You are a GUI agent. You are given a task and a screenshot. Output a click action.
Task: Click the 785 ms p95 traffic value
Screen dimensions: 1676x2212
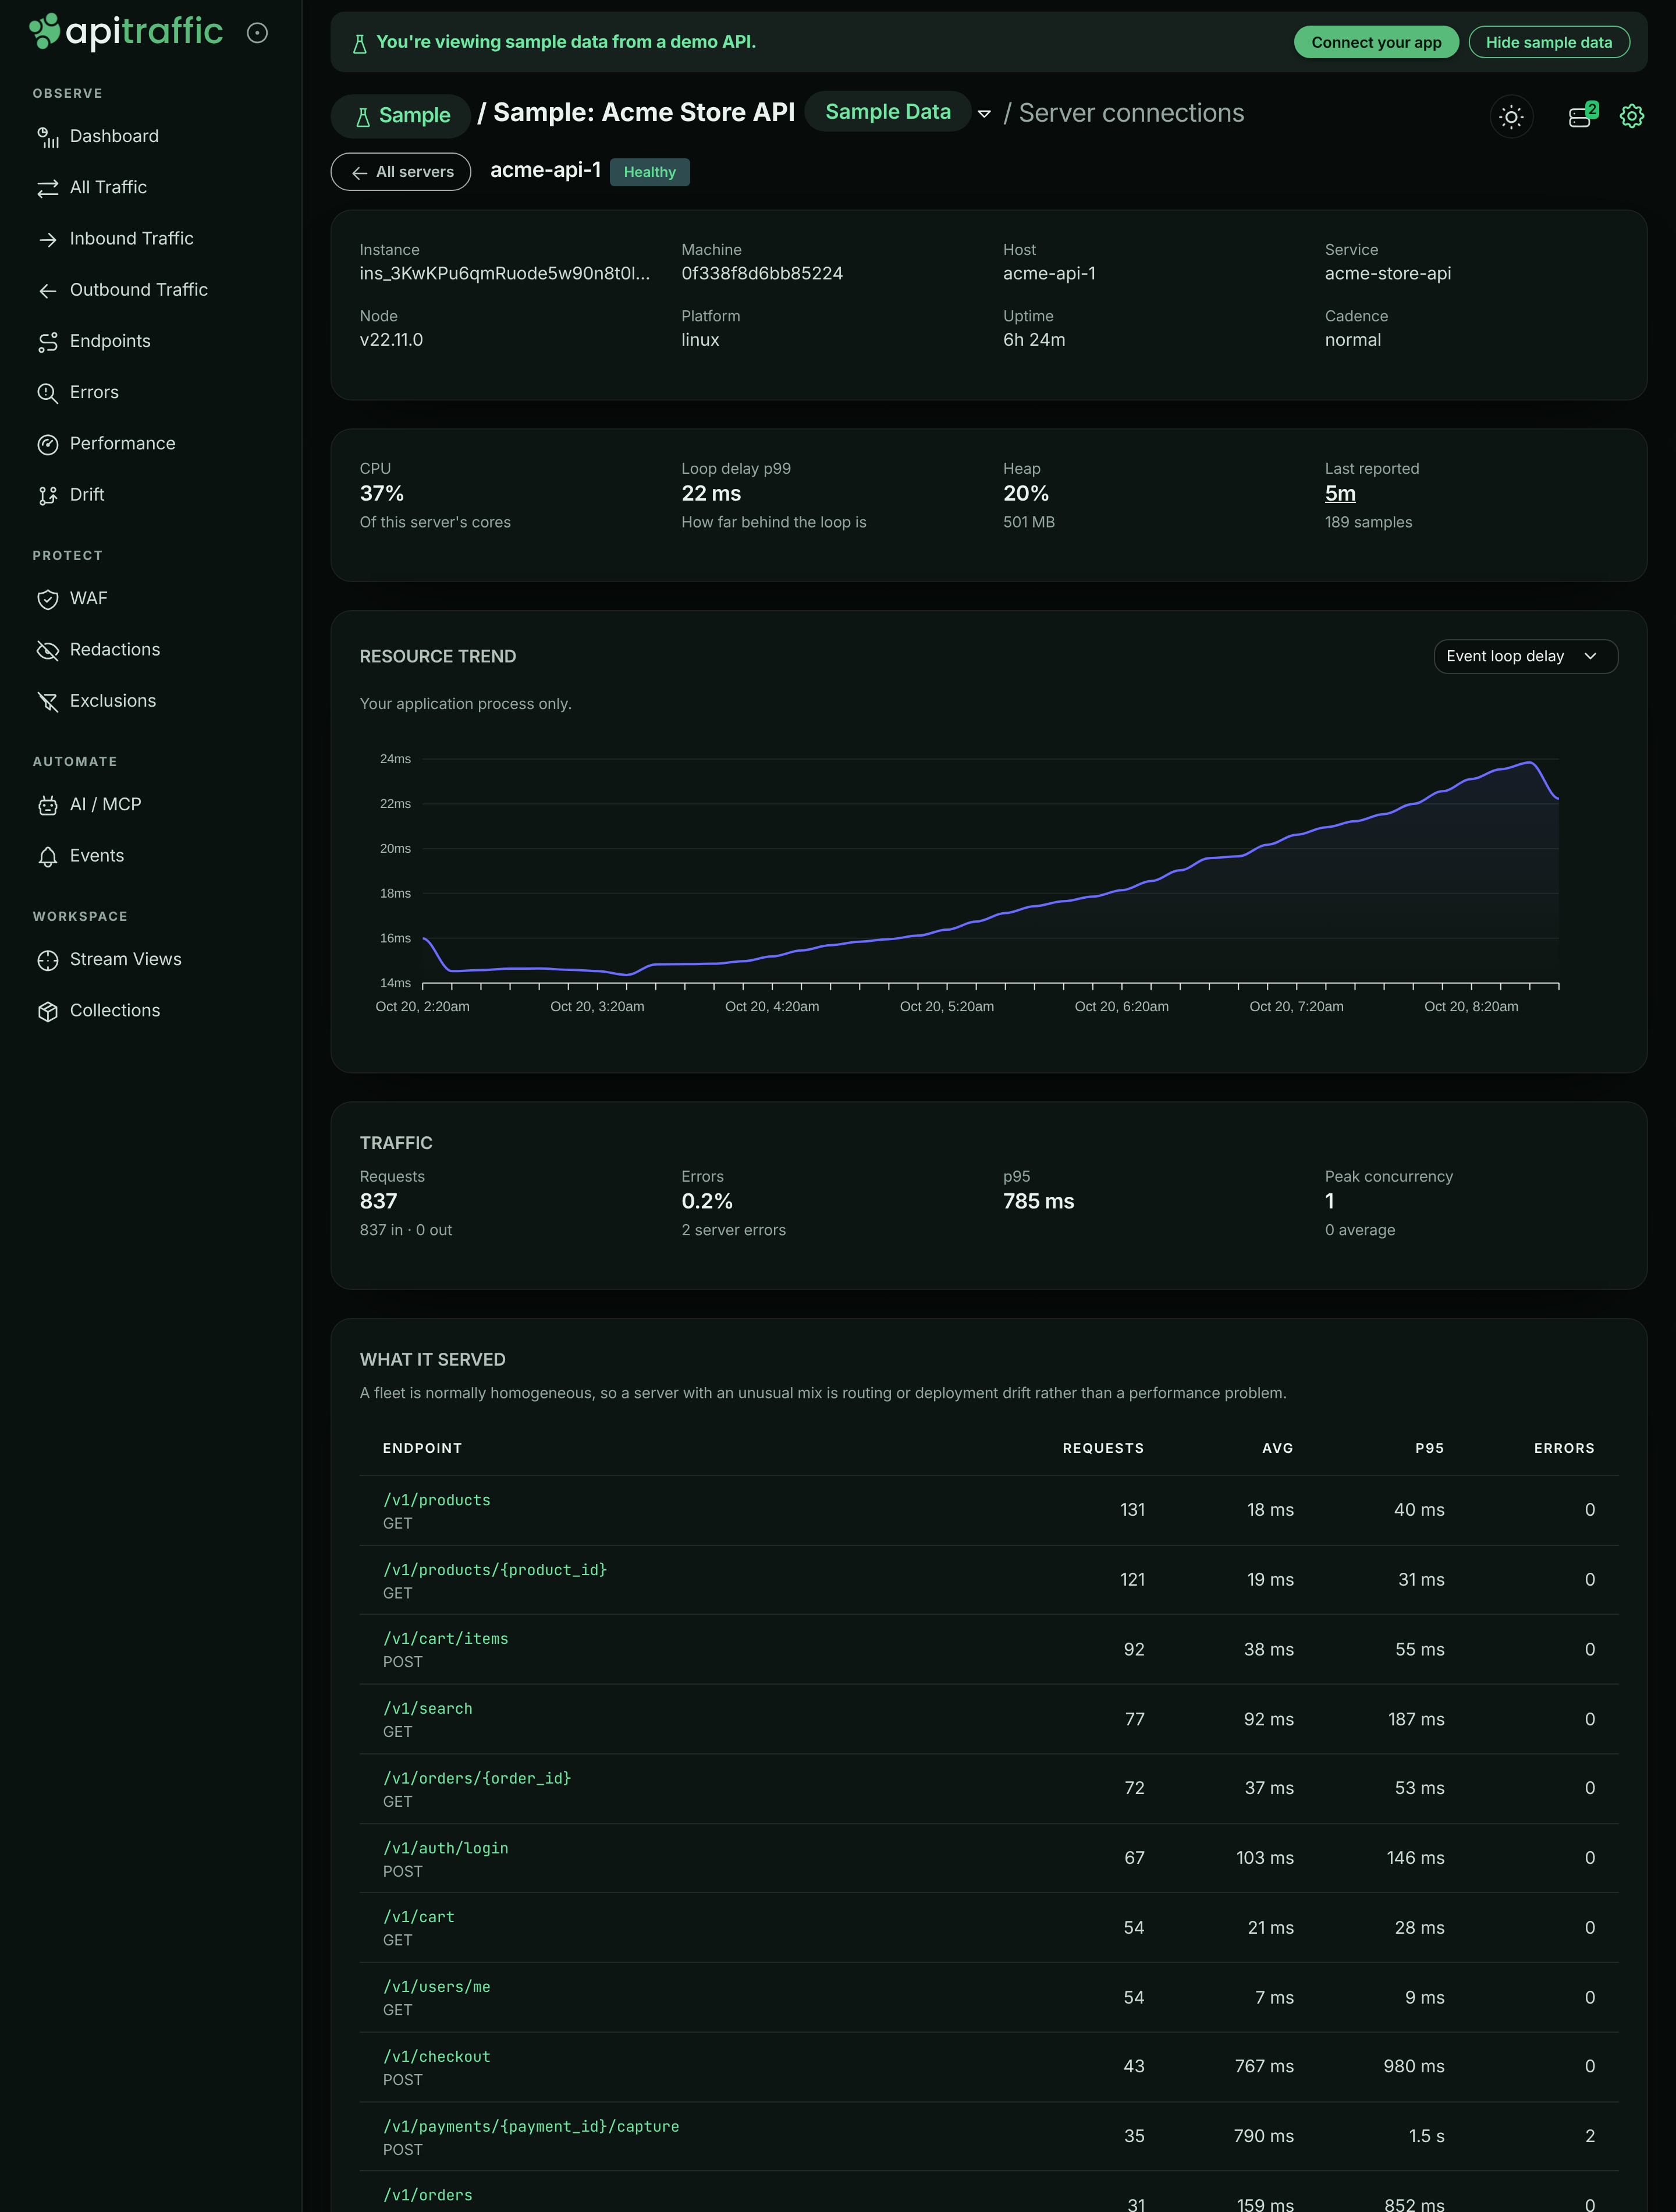point(1038,1201)
